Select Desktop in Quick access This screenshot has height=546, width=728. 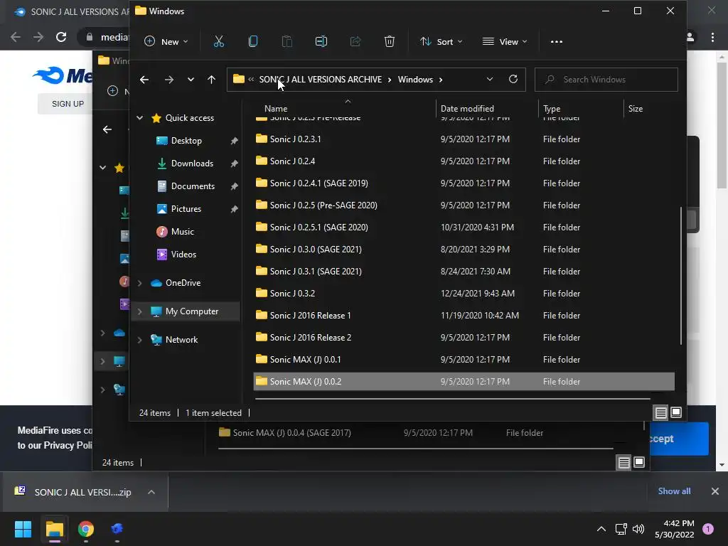point(187,141)
